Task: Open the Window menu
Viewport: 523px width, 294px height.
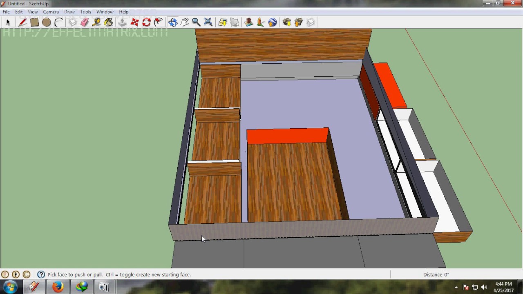Action: point(105,12)
